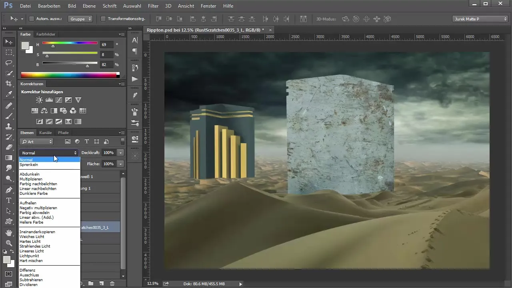The height and width of the screenshot is (288, 512).
Task: Add a Brightness/Contrast adjustment
Action: (39, 100)
